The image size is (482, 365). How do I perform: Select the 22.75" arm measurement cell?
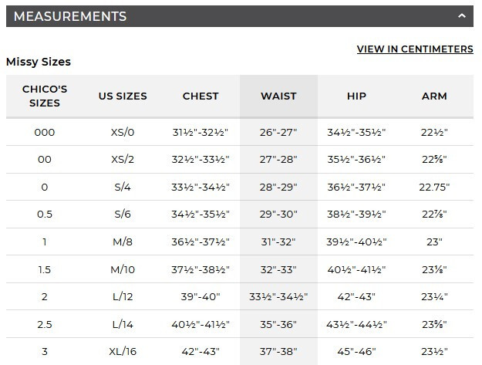(x=434, y=187)
